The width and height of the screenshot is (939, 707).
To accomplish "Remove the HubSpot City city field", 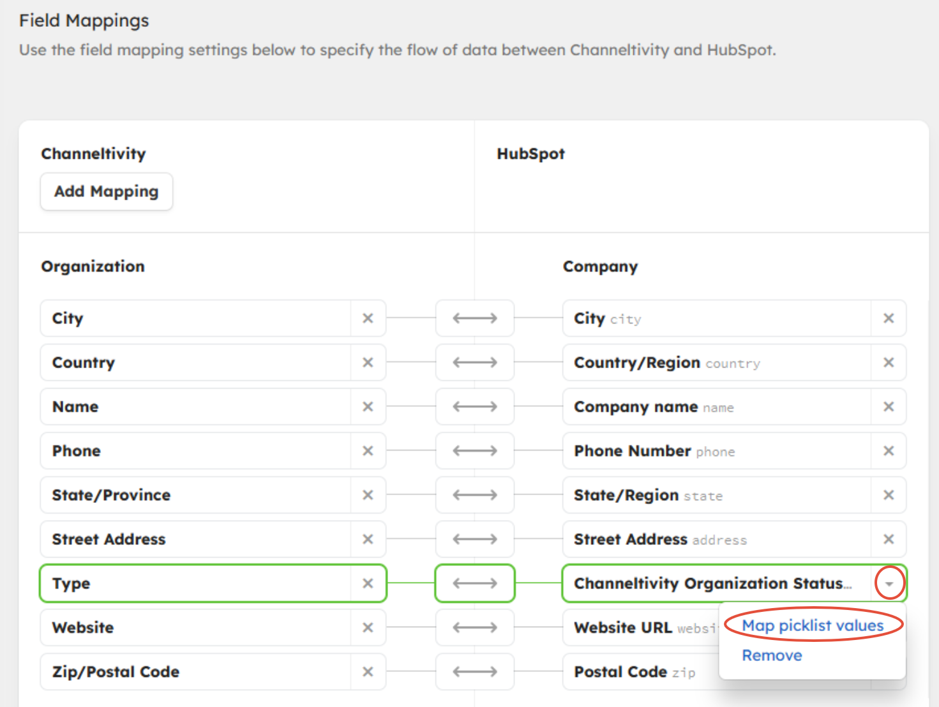I will (x=889, y=318).
